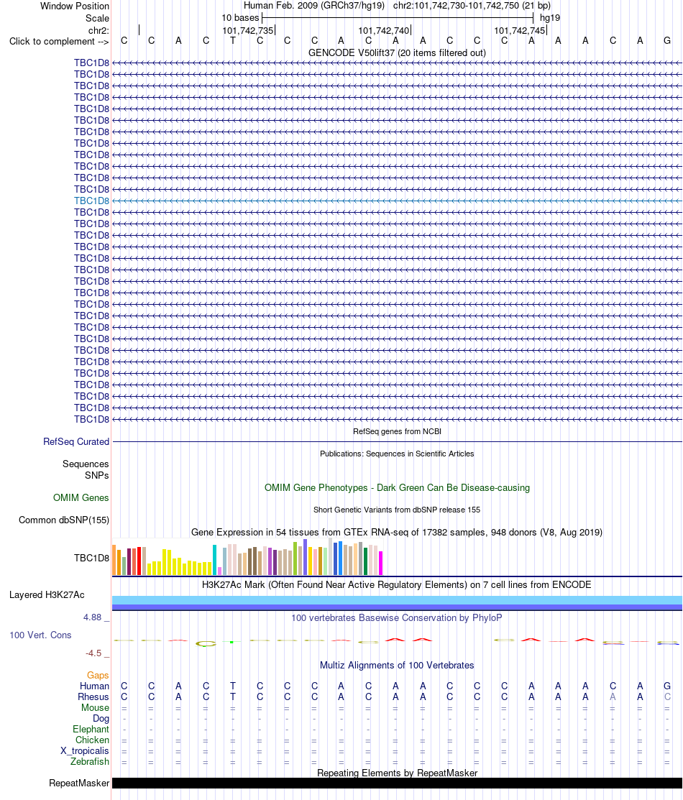Click the faded C at end of Rhesus row
This screenshot has width=683, height=800.
pos(667,696)
